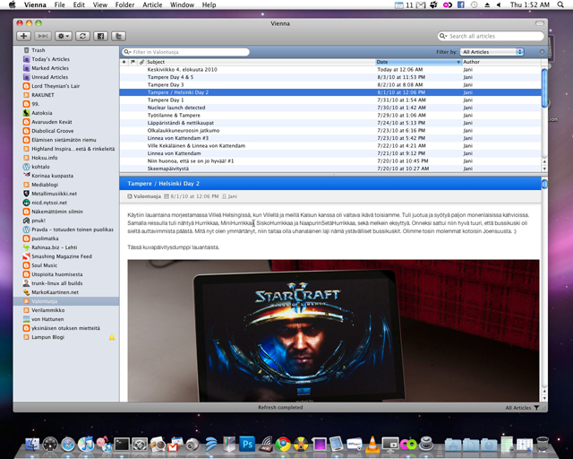
Task: Click the skip to next unread button
Action: pos(43,36)
